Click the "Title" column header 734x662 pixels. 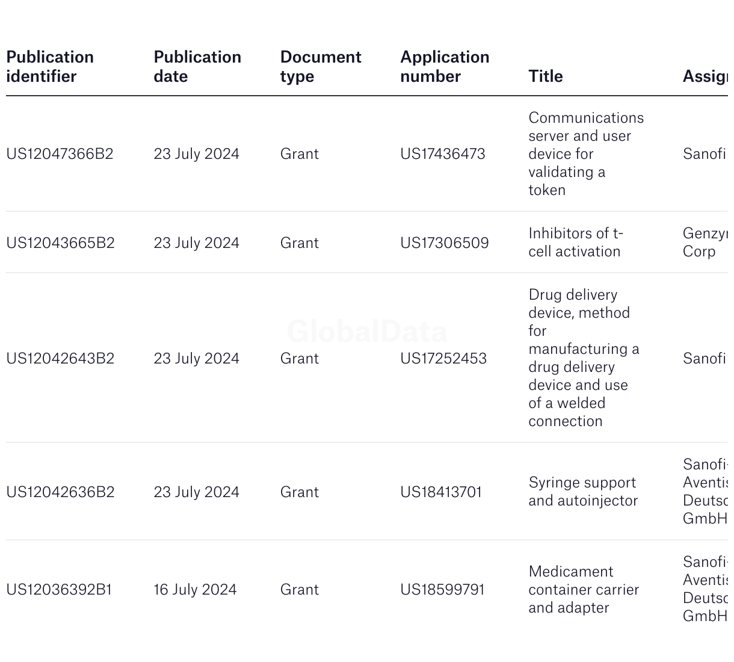546,76
